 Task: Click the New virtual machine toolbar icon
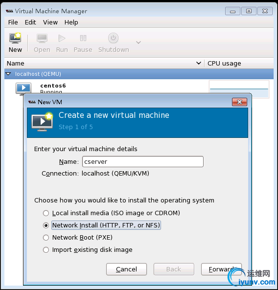(x=15, y=38)
